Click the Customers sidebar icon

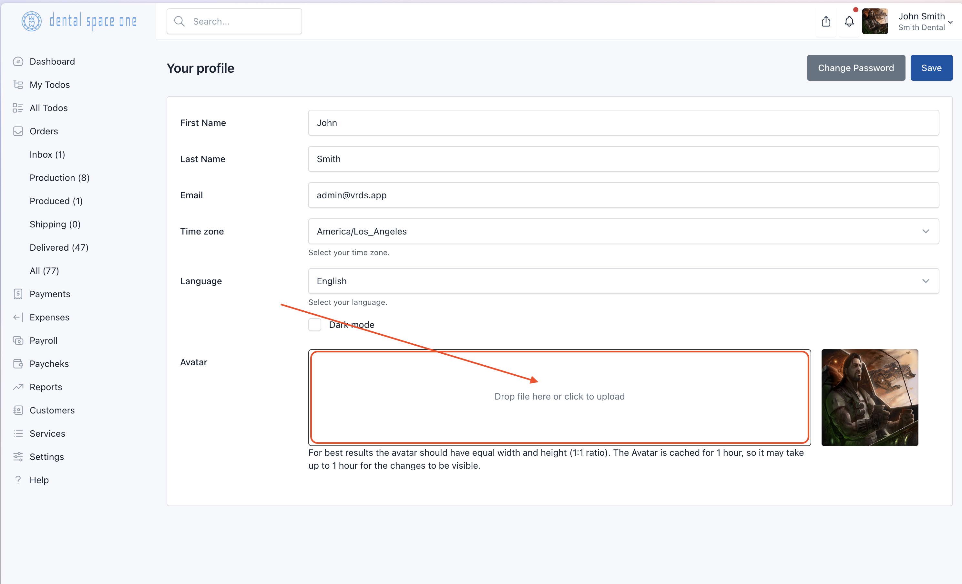coord(18,410)
